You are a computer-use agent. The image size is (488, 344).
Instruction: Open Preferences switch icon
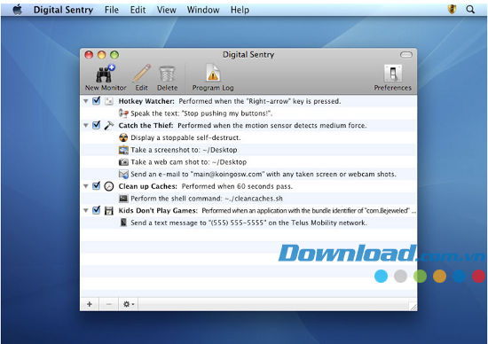click(393, 74)
